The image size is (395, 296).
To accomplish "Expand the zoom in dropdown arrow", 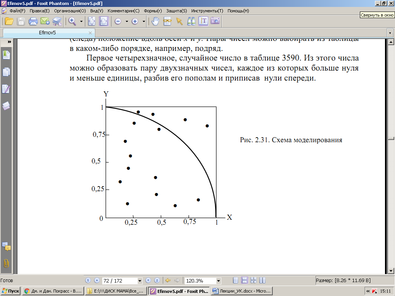I will (144, 22).
